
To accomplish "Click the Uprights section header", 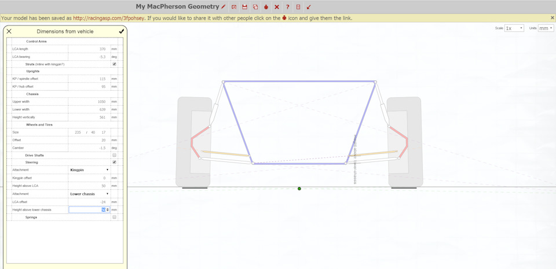I will tap(33, 71).
